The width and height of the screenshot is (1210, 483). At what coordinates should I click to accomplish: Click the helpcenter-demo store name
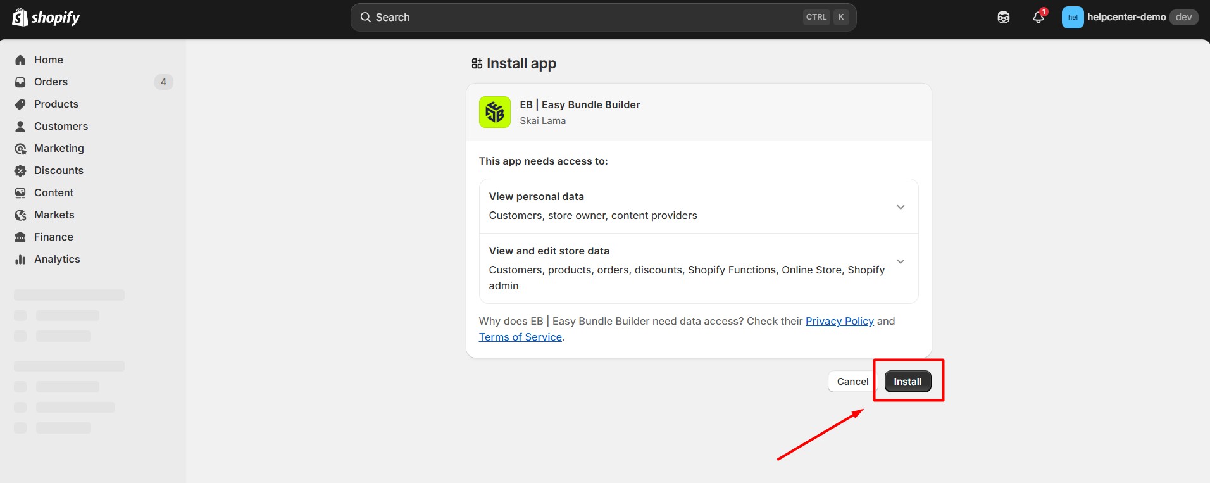1126,17
